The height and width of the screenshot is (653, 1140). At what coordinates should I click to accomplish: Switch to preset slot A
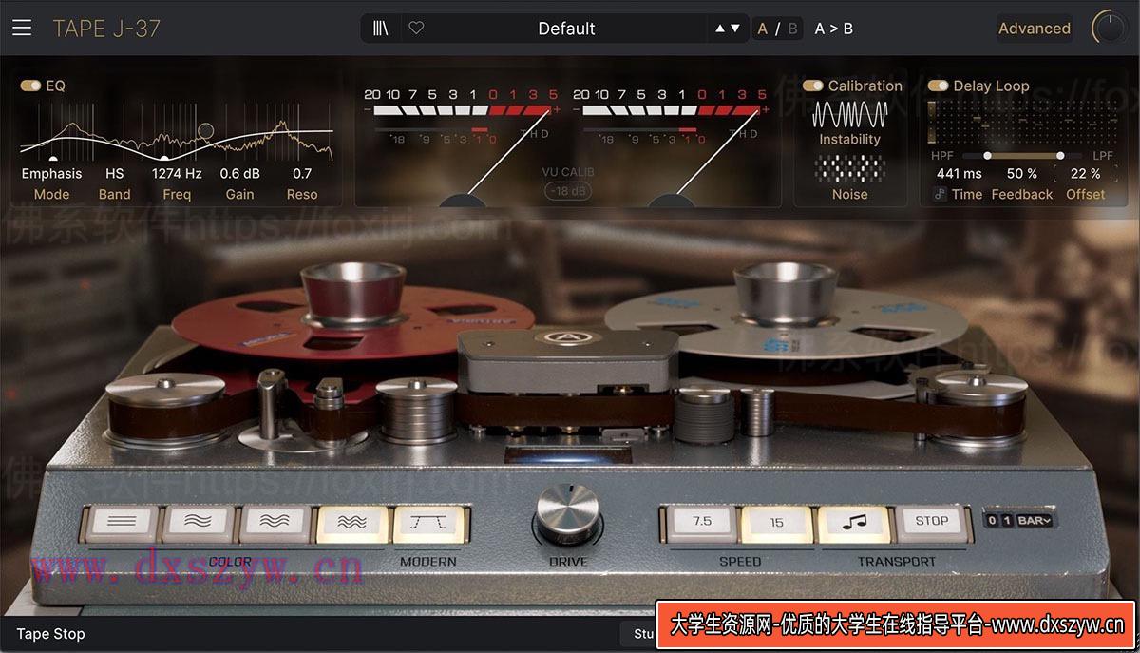[x=762, y=29]
